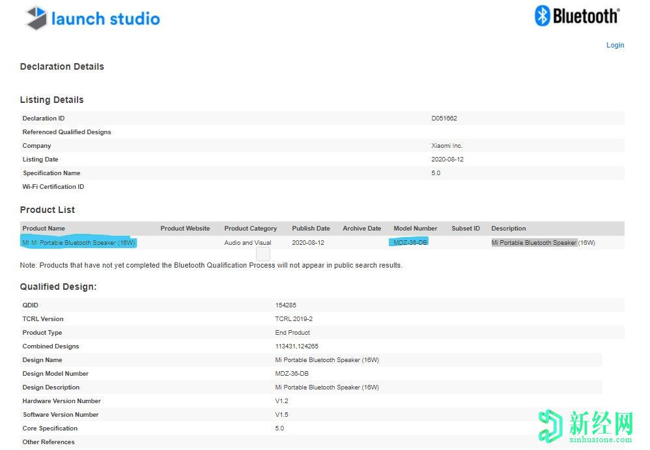
Task: Open the Login link
Action: [x=615, y=45]
